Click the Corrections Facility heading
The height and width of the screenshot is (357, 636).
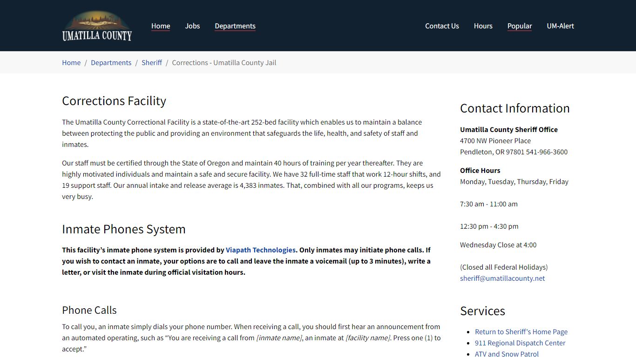[x=114, y=101]
